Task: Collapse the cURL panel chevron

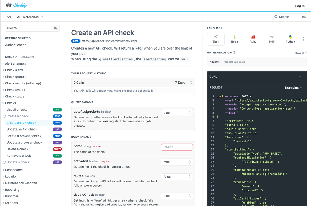Action: click(300, 77)
